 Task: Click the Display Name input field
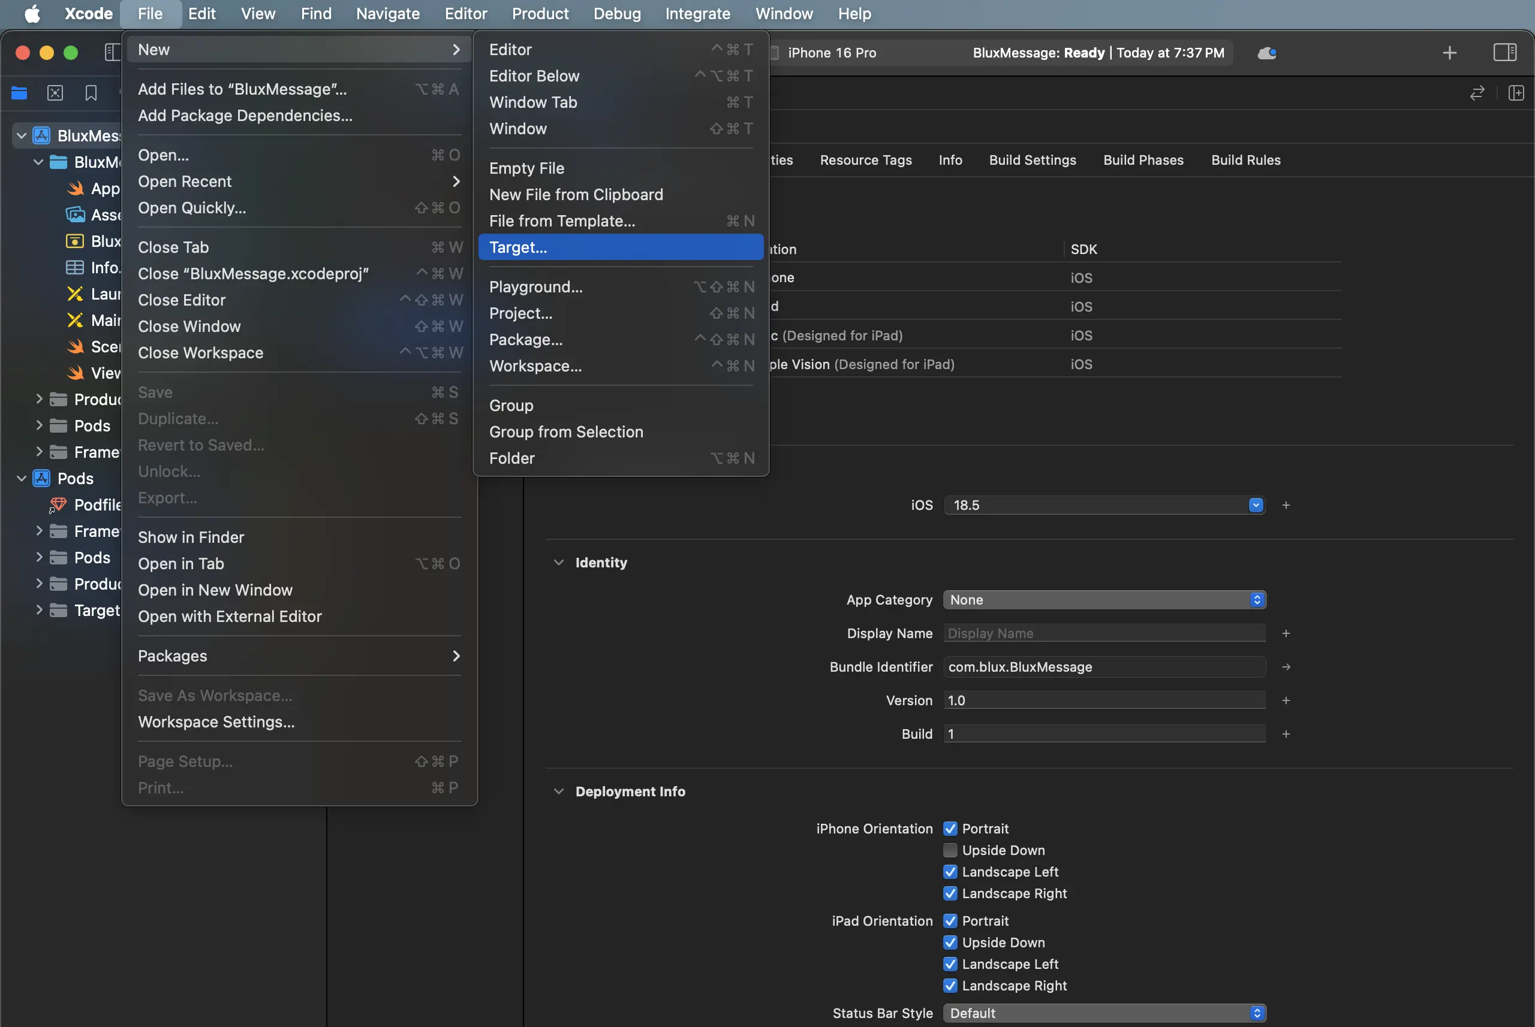point(1104,633)
